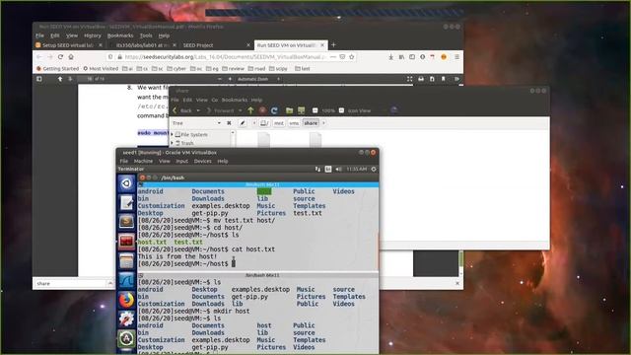Expand File System tree item
The width and height of the screenshot is (631, 355).
click(173, 134)
